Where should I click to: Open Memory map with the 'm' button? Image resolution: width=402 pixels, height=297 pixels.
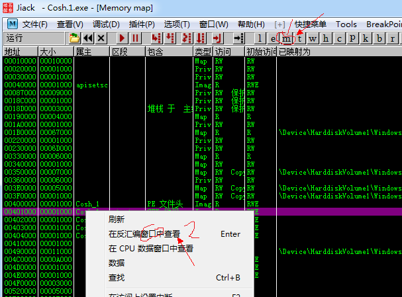[287, 38]
